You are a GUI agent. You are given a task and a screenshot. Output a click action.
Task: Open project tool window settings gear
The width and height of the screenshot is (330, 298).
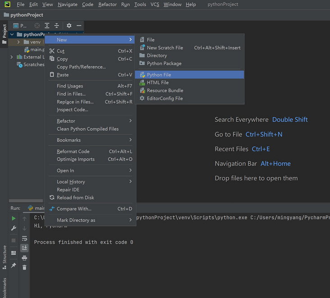click(69, 26)
